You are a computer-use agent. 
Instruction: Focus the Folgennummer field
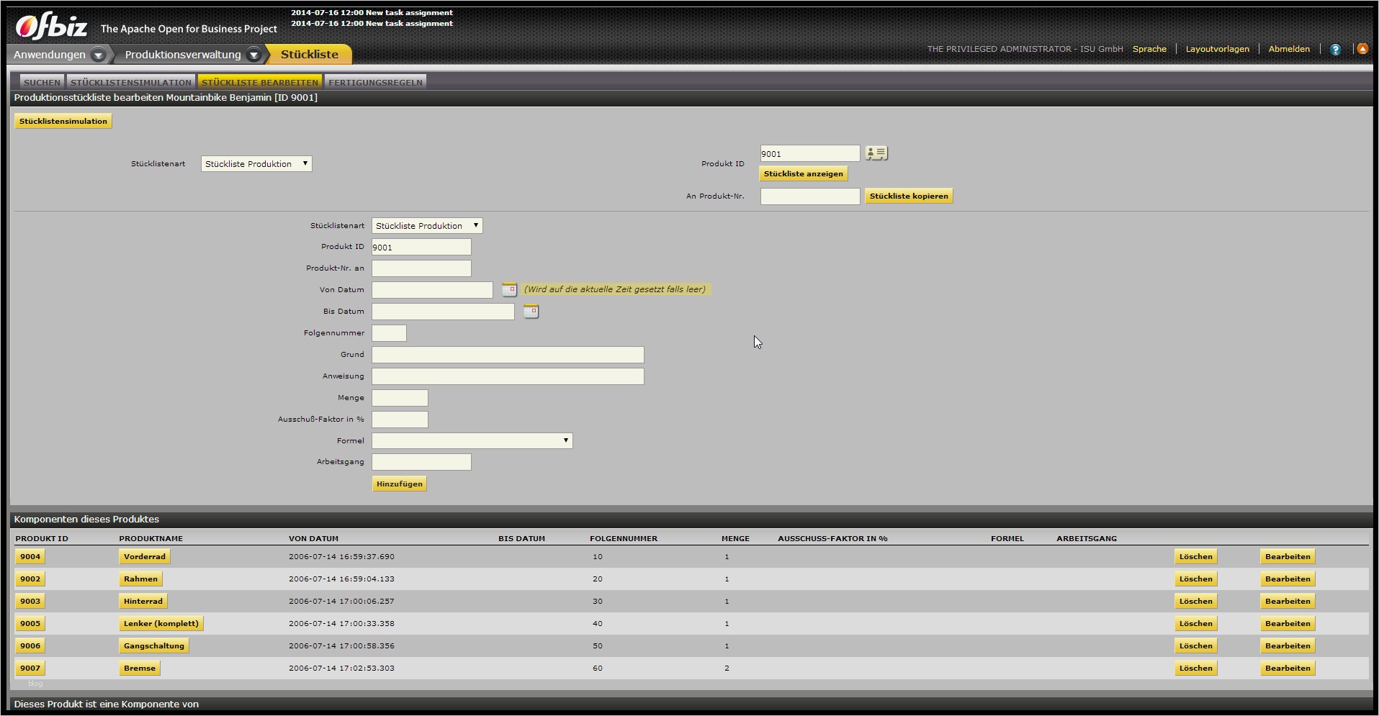[389, 333]
